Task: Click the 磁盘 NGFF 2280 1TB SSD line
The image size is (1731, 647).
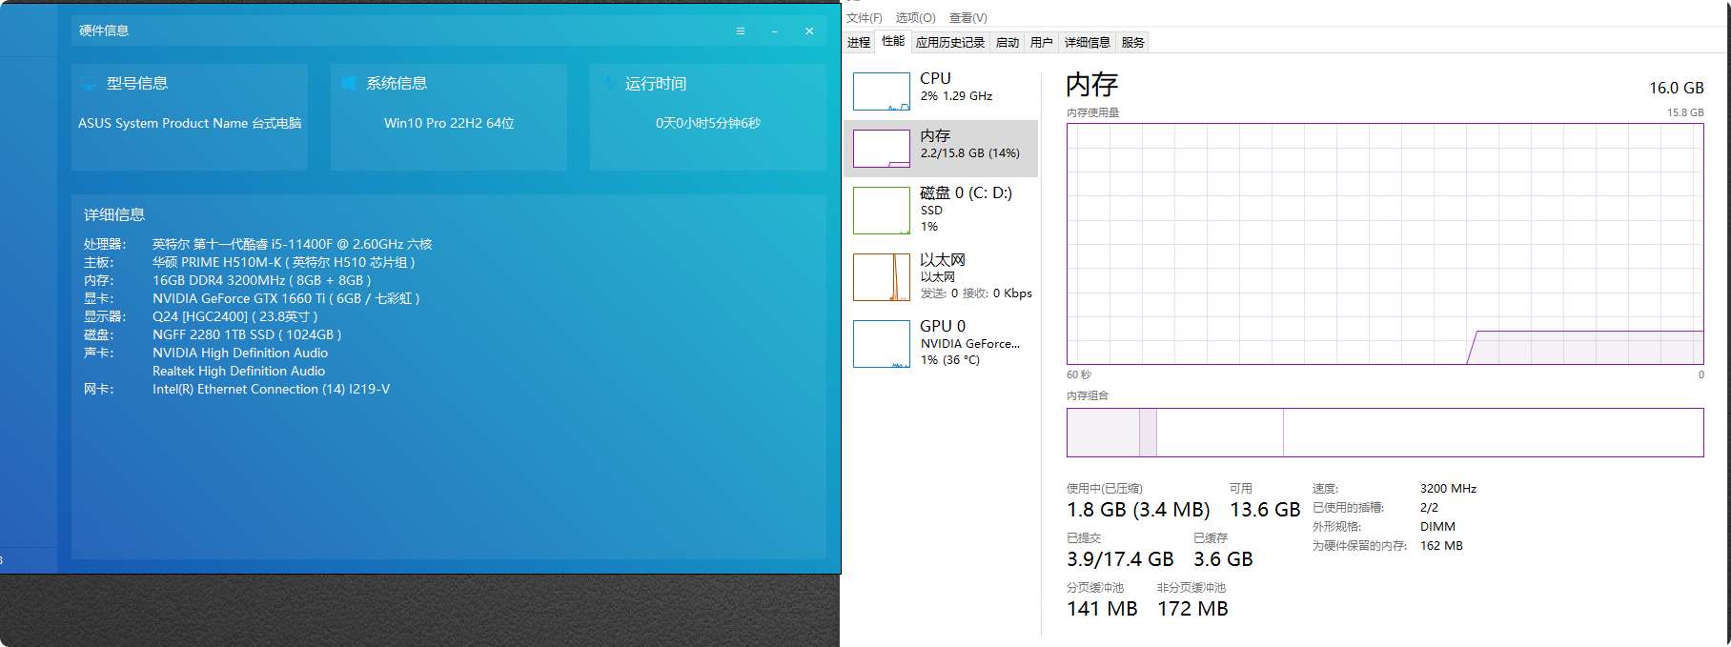Action: (213, 334)
